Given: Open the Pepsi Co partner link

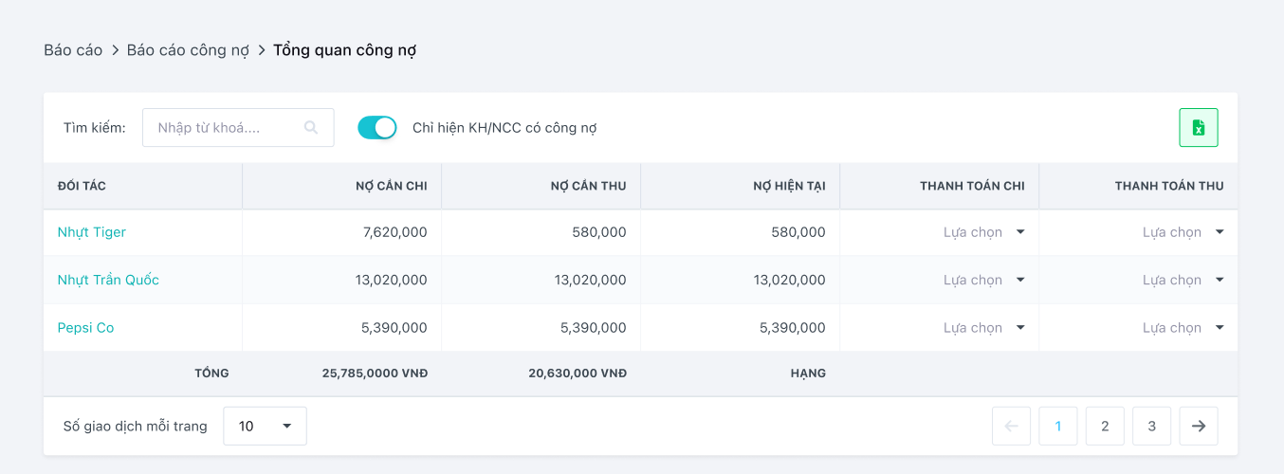Looking at the screenshot, I should tap(85, 328).
